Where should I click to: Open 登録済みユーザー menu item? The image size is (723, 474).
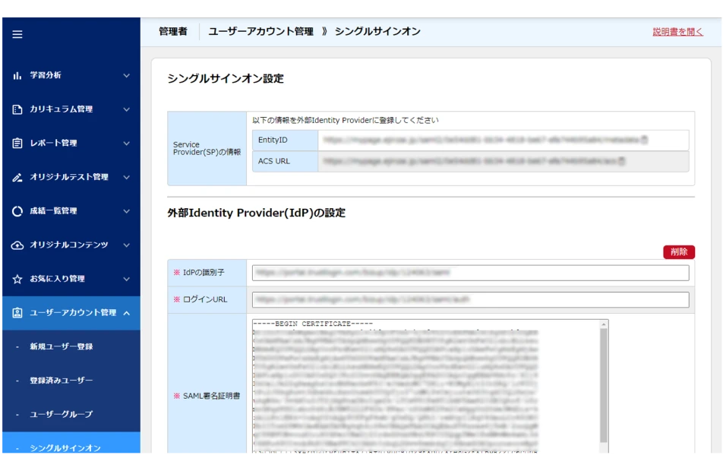coord(62,381)
